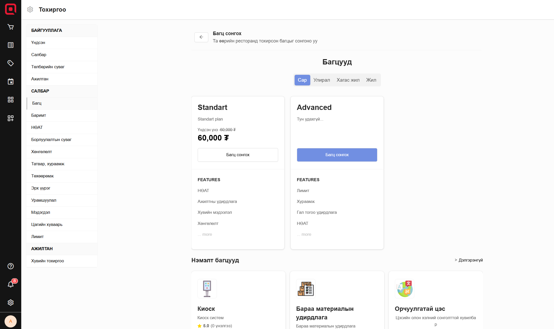Open the order list icon in sidebar
Image resolution: width=554 pixels, height=329 pixels.
(x=10, y=45)
